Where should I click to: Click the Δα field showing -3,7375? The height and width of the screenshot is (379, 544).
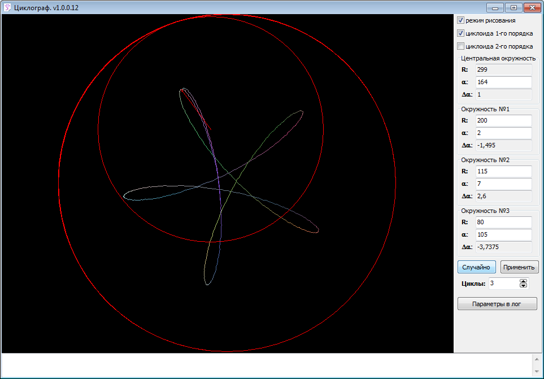(x=503, y=247)
